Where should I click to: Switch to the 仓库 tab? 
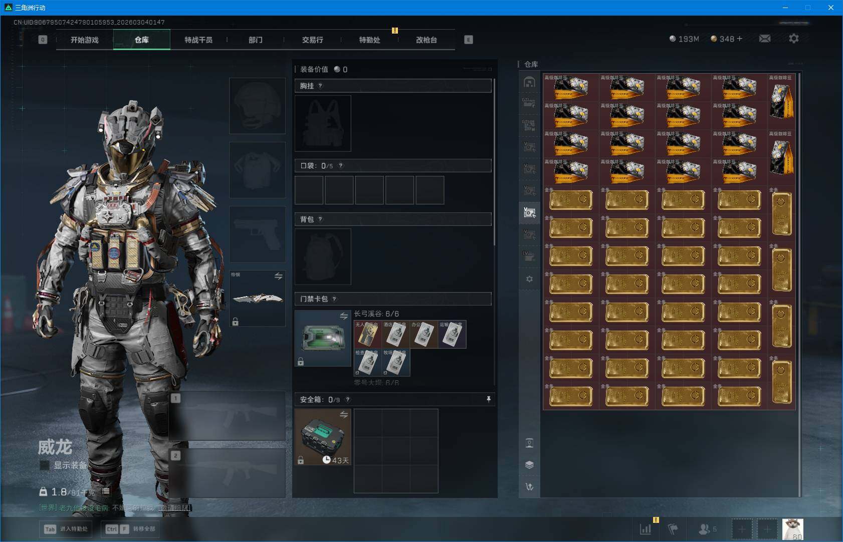[142, 40]
